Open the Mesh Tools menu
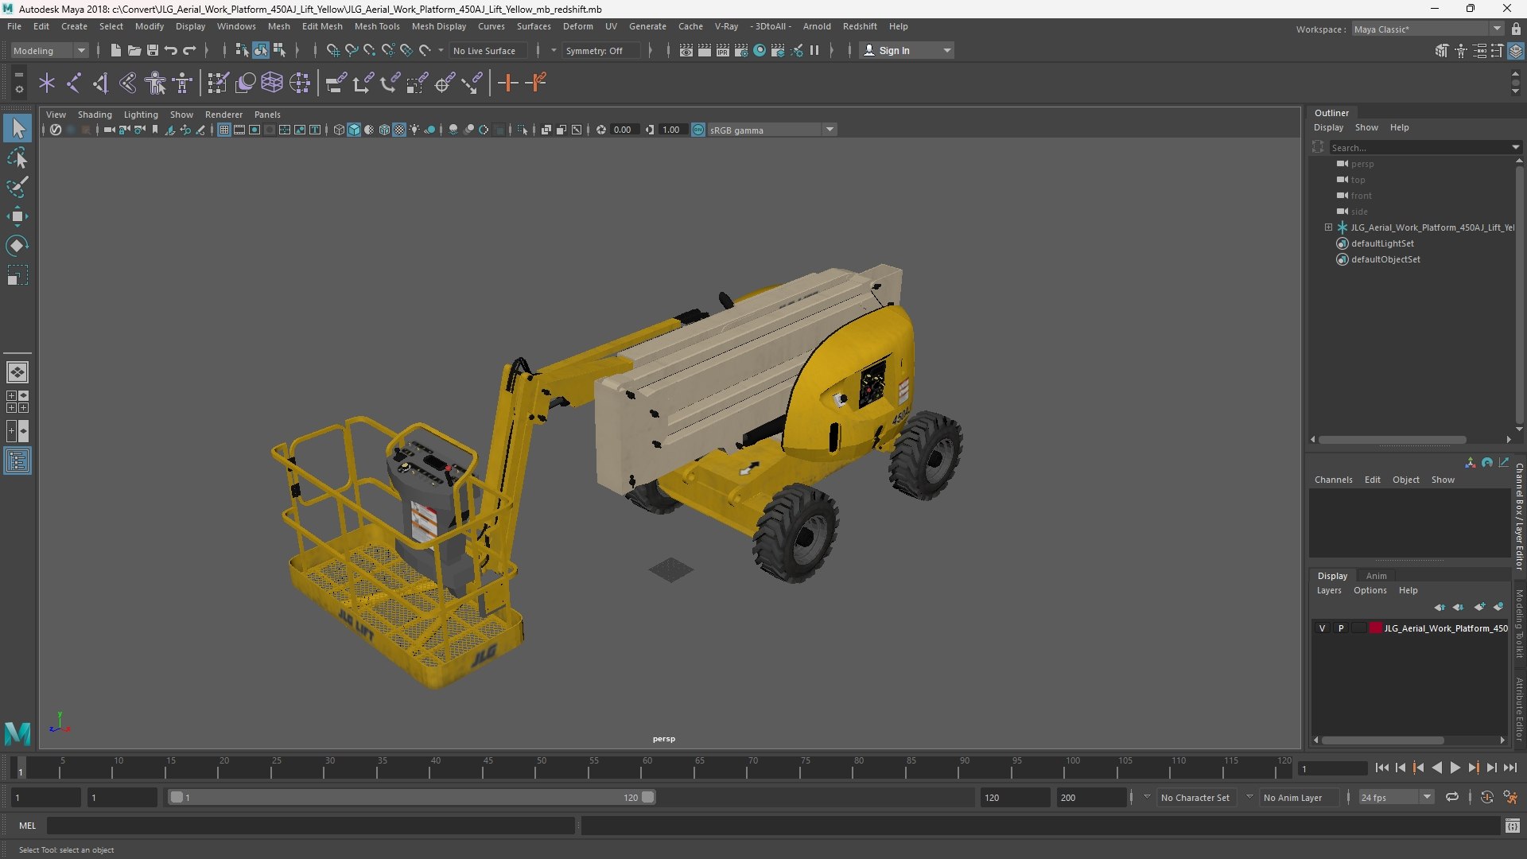 377,26
